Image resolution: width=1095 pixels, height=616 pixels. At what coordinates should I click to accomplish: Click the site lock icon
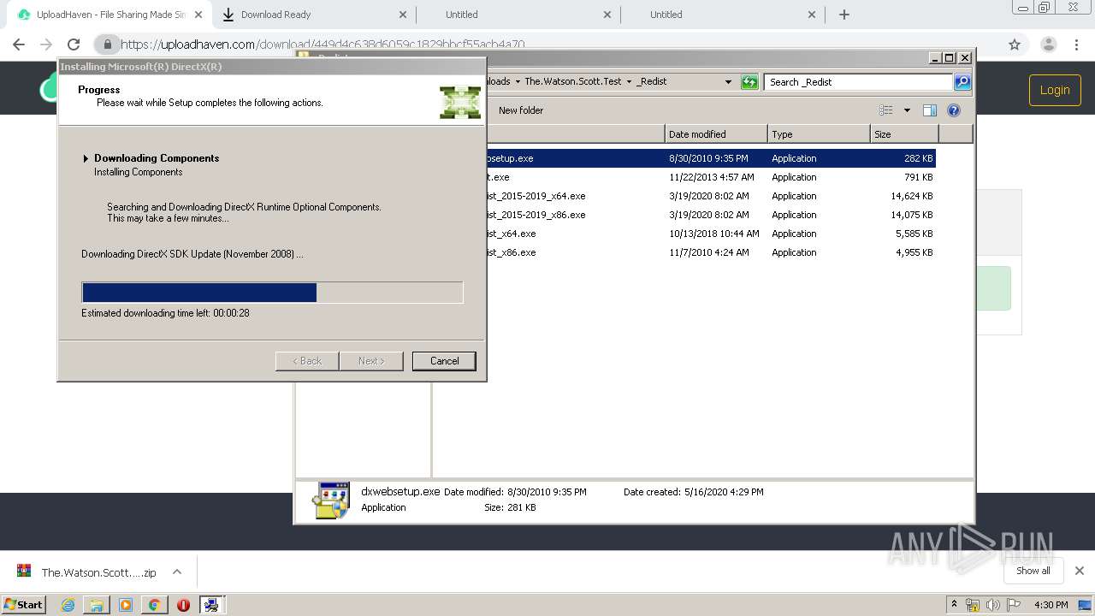[x=107, y=44]
